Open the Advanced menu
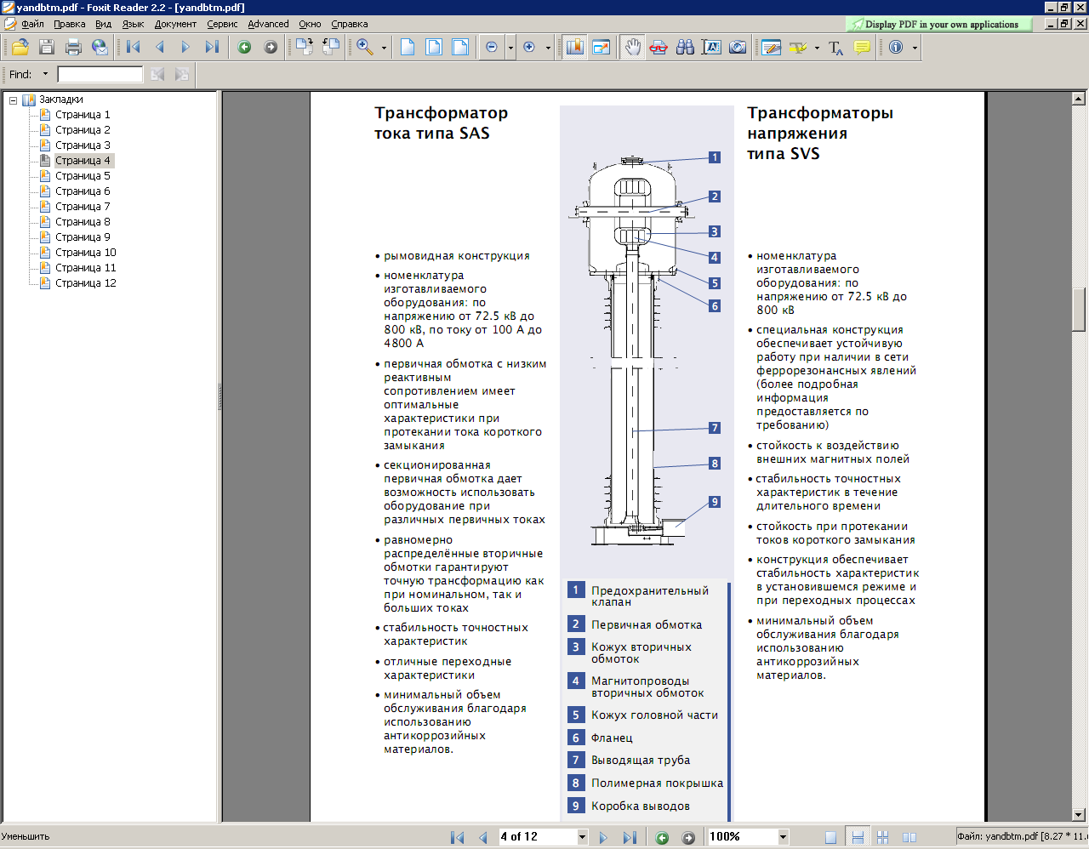 click(268, 24)
